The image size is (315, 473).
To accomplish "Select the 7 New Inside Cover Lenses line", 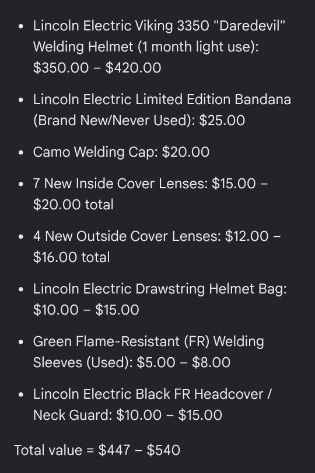I will point(150,184).
